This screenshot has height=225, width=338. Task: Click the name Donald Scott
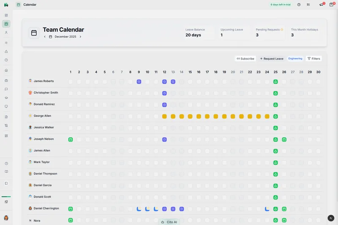click(x=42, y=197)
